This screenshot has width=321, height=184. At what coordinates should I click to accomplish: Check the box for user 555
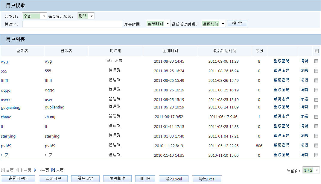pos(316,71)
